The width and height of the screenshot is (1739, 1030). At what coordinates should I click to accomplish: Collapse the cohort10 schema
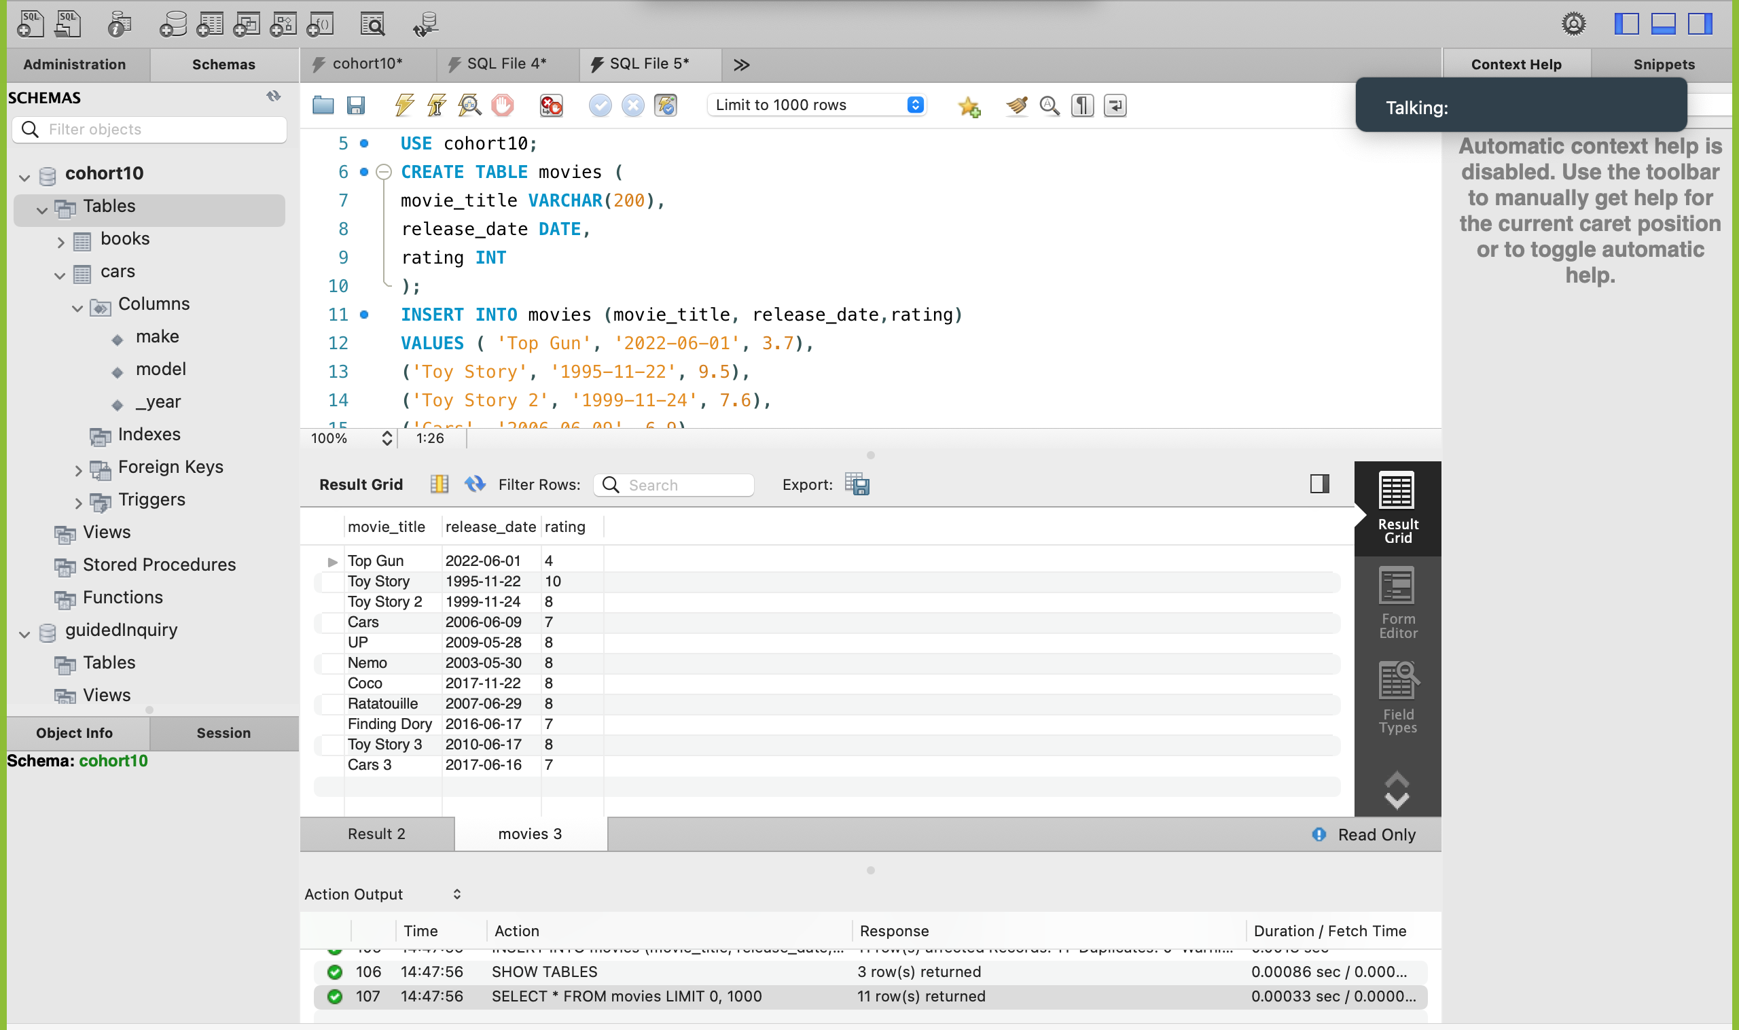tap(24, 177)
